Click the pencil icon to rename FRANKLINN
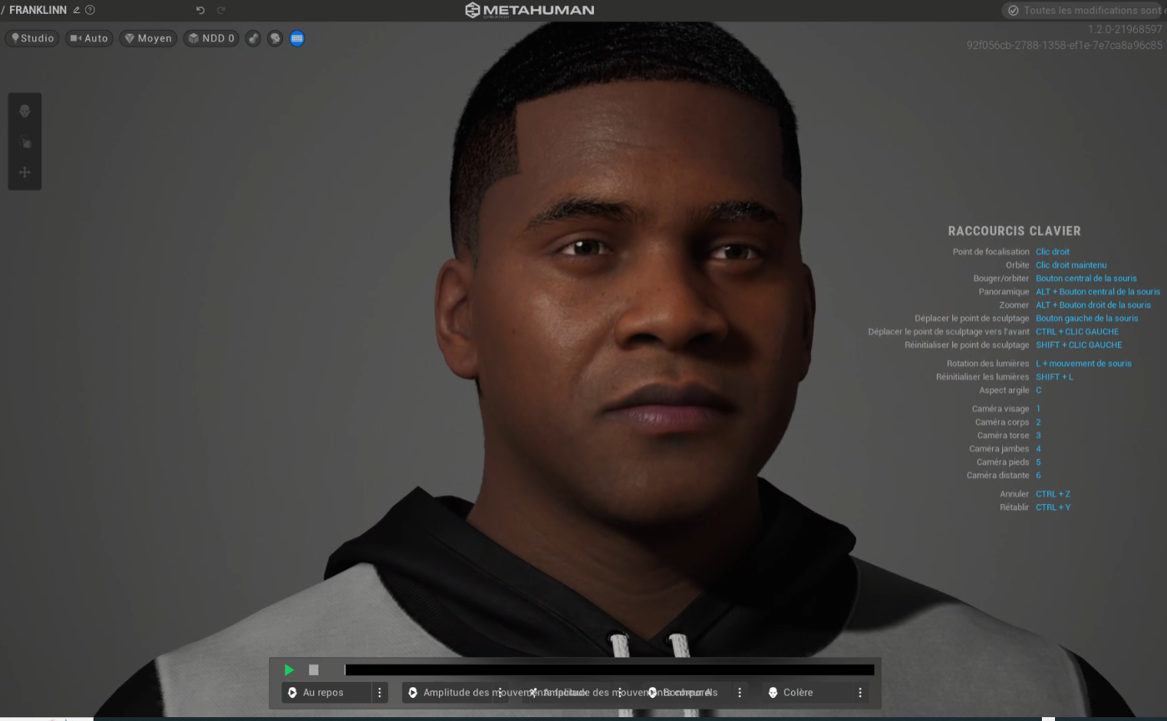 [x=76, y=10]
